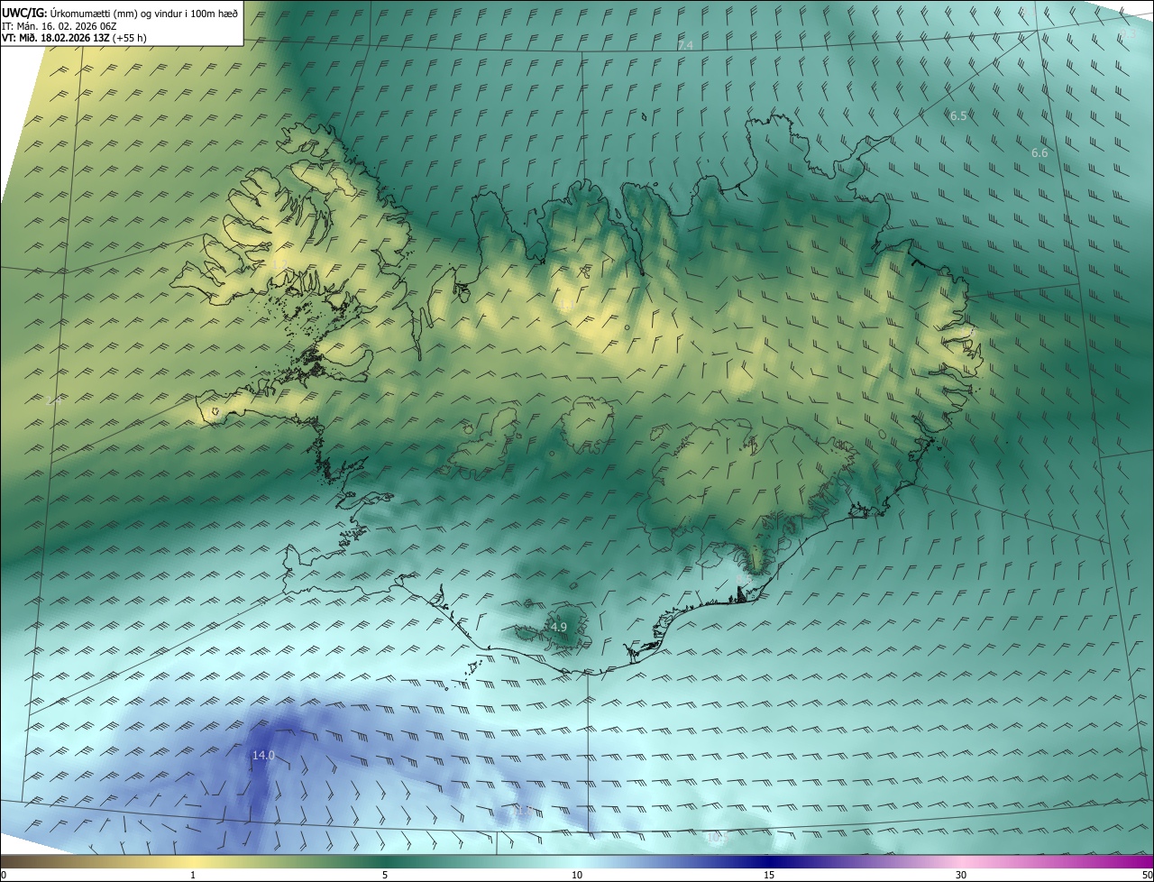Screen dimensions: 1154x882
Task: Click the '14.0' value label on map
Action: pos(263,756)
